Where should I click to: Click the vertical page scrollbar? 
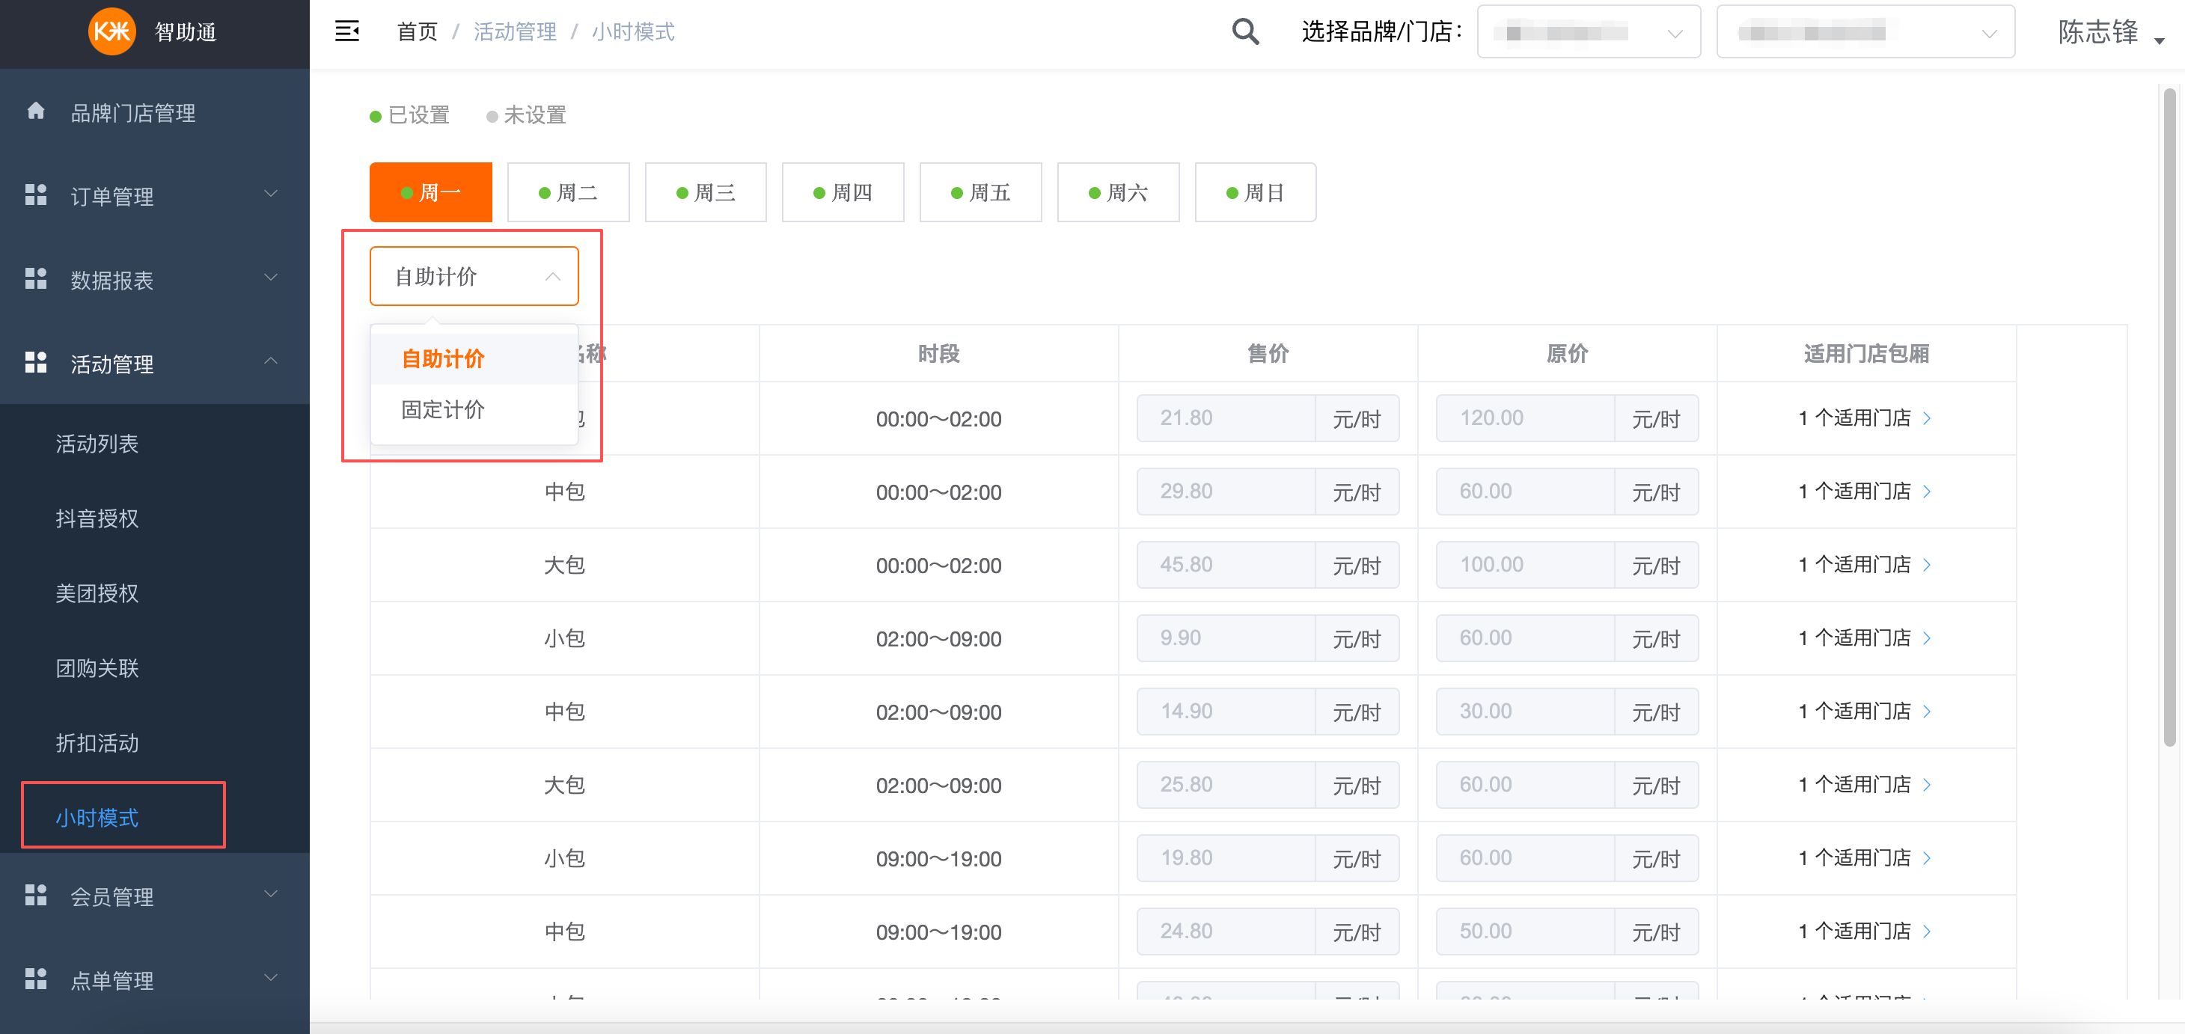point(2170,416)
